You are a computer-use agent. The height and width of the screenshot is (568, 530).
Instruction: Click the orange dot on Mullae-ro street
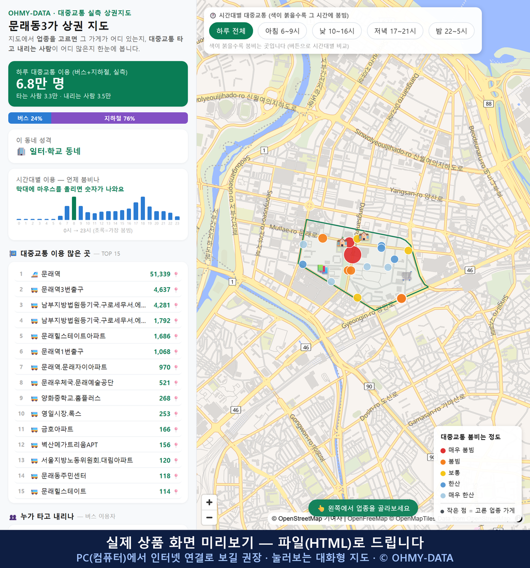(x=322, y=238)
